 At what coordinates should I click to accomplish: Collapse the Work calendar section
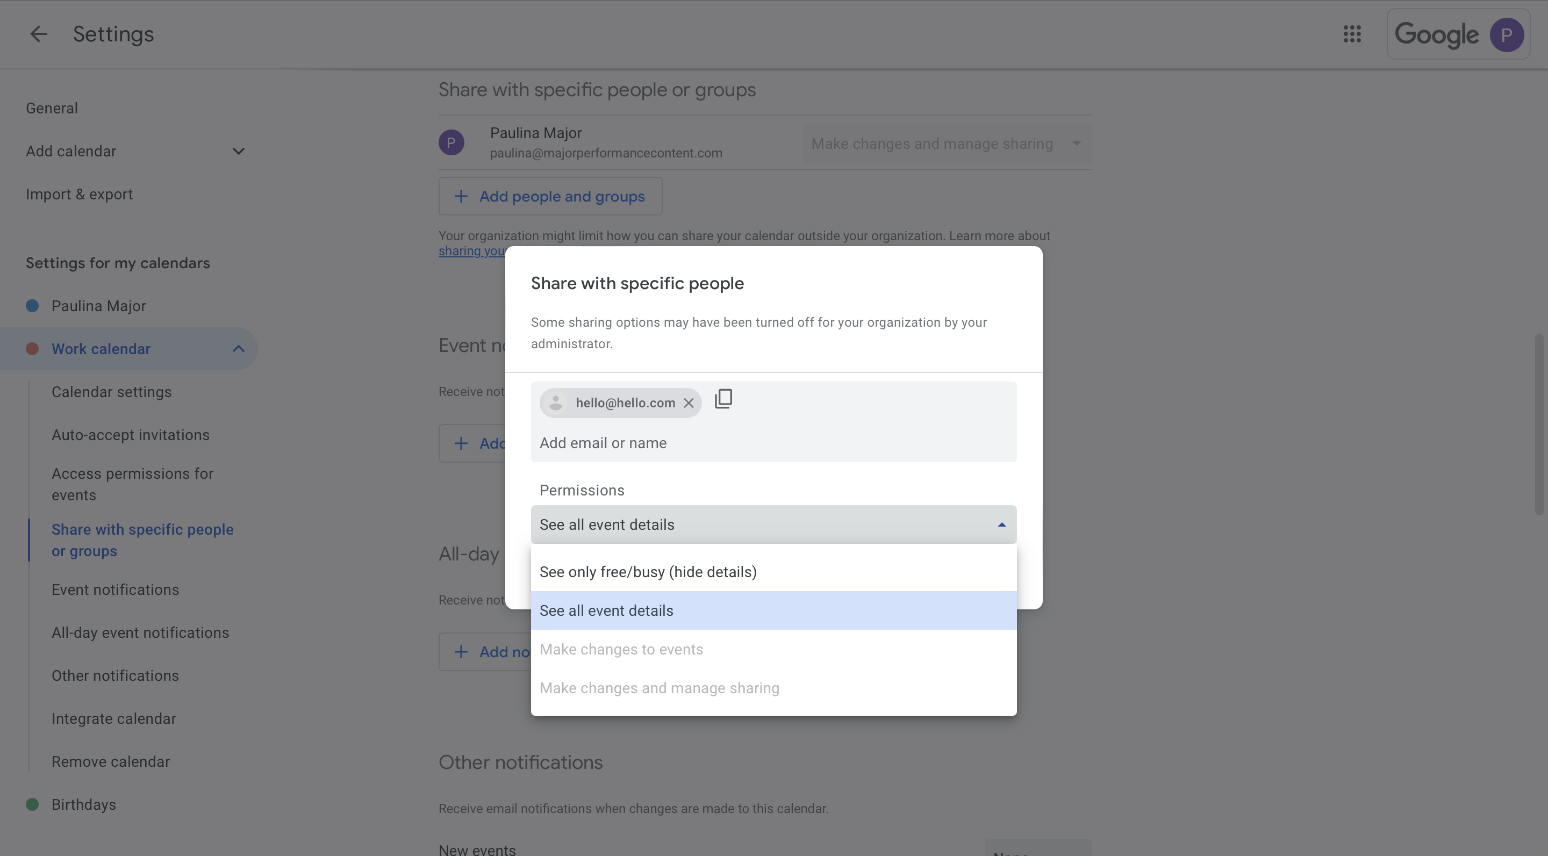tap(238, 348)
